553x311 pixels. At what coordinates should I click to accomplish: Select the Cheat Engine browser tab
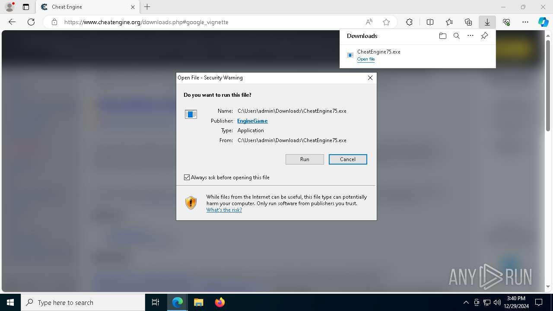coord(88,7)
